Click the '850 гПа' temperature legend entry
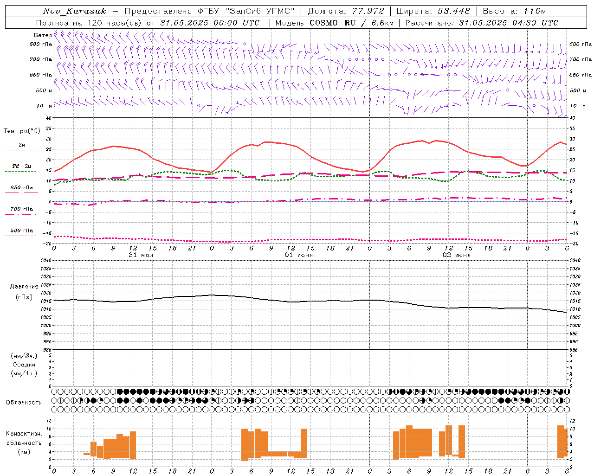The height and width of the screenshot is (475, 594). click(22, 188)
